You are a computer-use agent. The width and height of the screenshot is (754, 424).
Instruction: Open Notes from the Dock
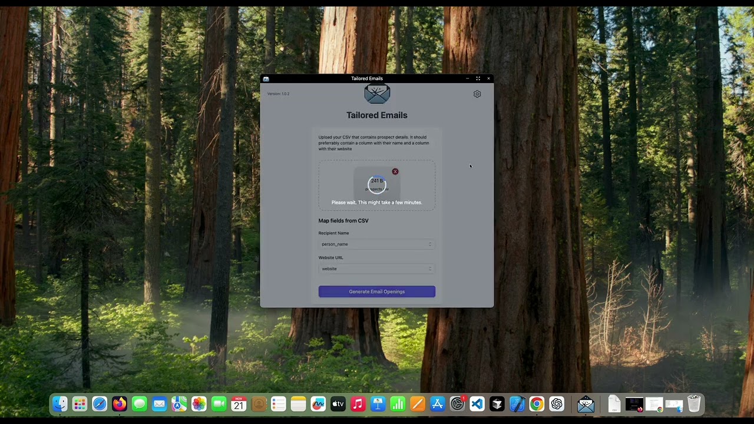(298, 404)
